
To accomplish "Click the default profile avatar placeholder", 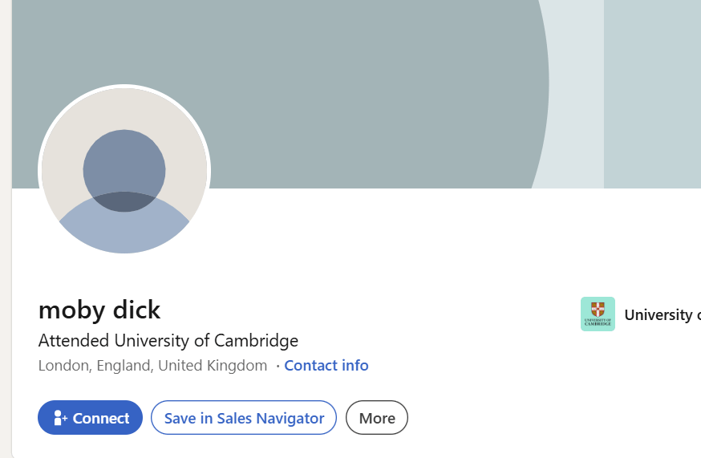I will coord(124,170).
